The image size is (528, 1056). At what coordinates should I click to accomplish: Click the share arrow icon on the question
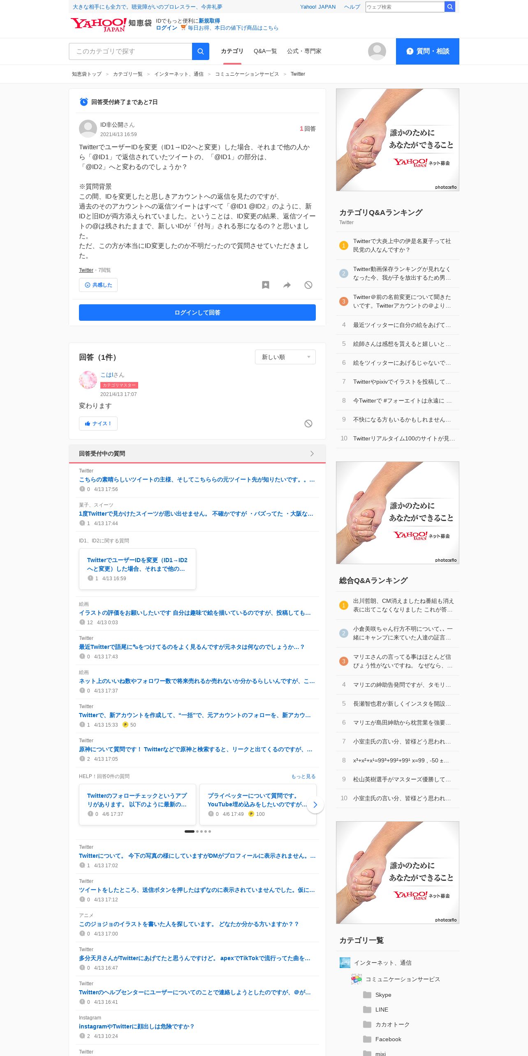[x=287, y=285]
